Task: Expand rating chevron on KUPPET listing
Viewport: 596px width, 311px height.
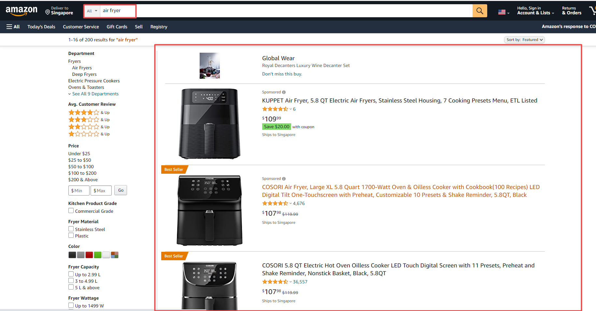Action: pyautogui.click(x=291, y=109)
